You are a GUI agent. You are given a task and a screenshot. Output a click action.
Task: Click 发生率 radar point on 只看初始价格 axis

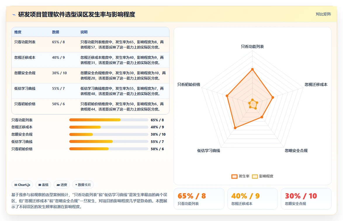(227, 96)
